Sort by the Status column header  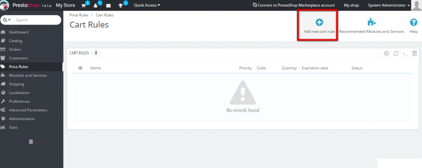[357, 68]
